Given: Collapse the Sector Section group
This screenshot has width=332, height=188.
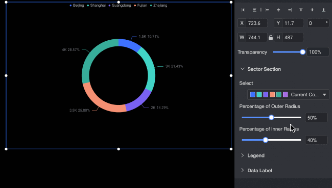Looking at the screenshot, I should [243, 69].
